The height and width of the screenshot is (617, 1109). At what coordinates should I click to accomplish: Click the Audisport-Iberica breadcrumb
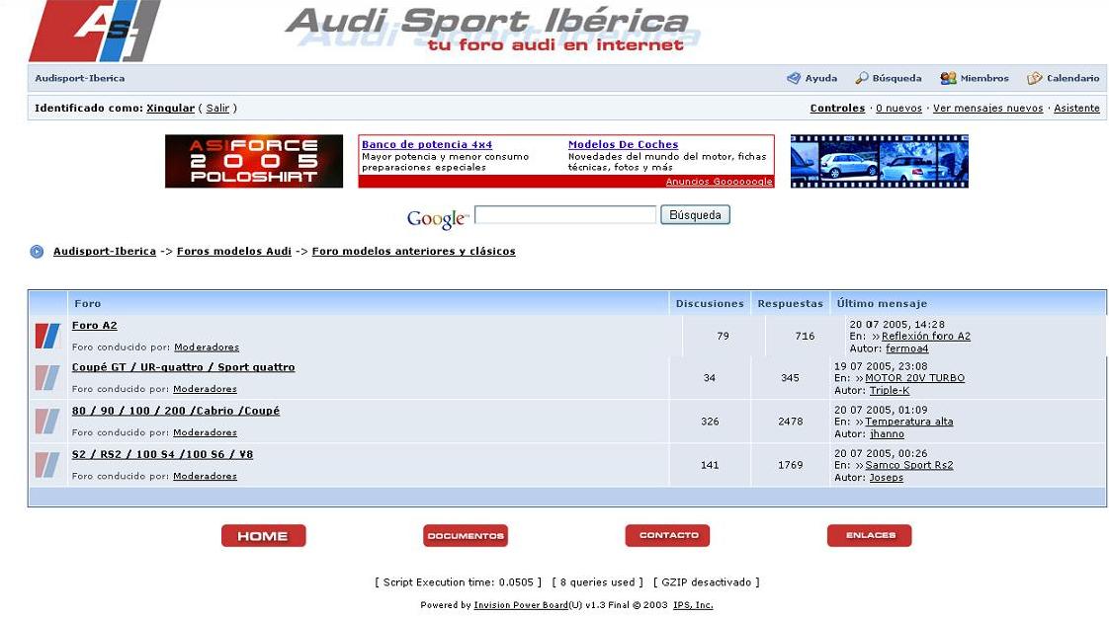pyautogui.click(x=105, y=252)
